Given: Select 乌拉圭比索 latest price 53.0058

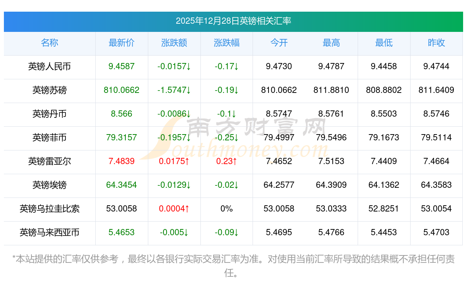Looking at the screenshot, I should (121, 209).
